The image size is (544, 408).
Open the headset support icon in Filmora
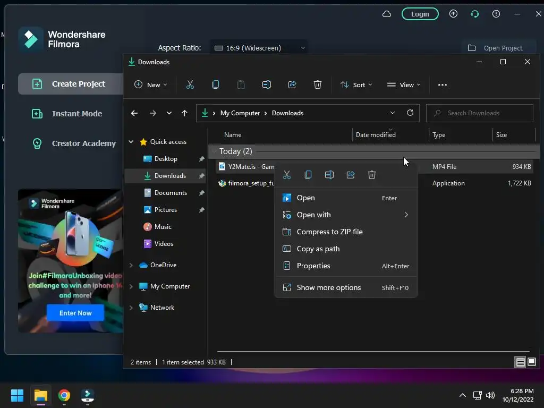tap(474, 14)
